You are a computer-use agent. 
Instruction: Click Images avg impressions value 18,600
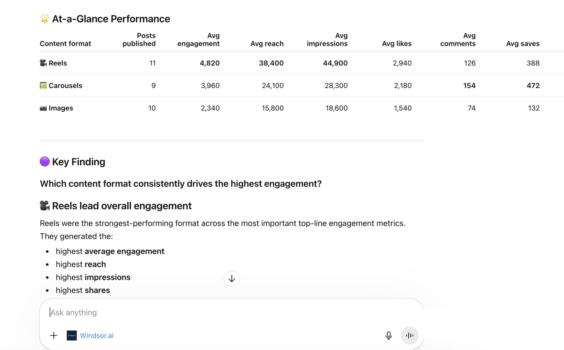tap(337, 108)
